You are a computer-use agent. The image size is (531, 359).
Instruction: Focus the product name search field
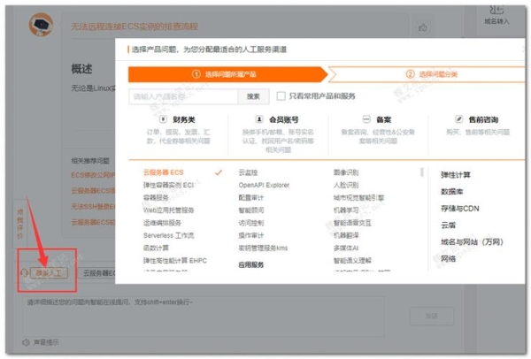coord(183,96)
